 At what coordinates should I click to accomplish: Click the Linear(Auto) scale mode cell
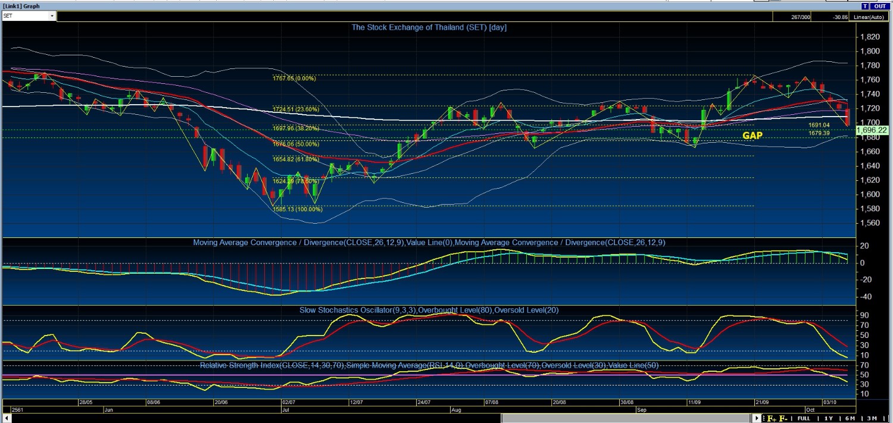[x=869, y=17]
